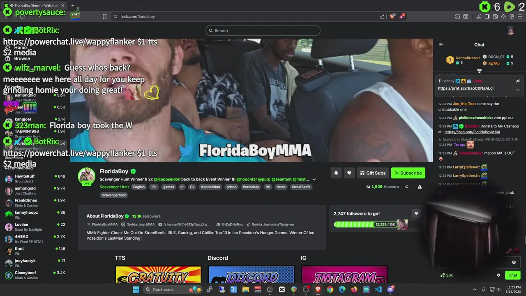The height and width of the screenshot is (296, 526).
Task: Click the report warning triangle icon
Action: click(x=420, y=187)
